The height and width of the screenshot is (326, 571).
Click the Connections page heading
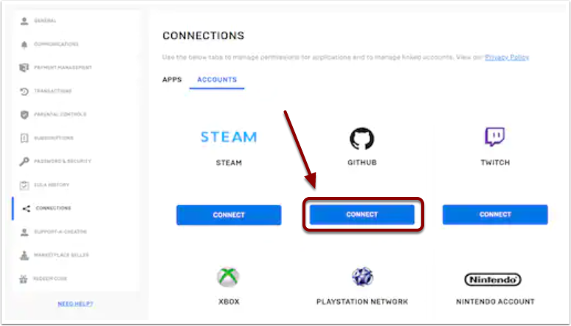(x=203, y=35)
